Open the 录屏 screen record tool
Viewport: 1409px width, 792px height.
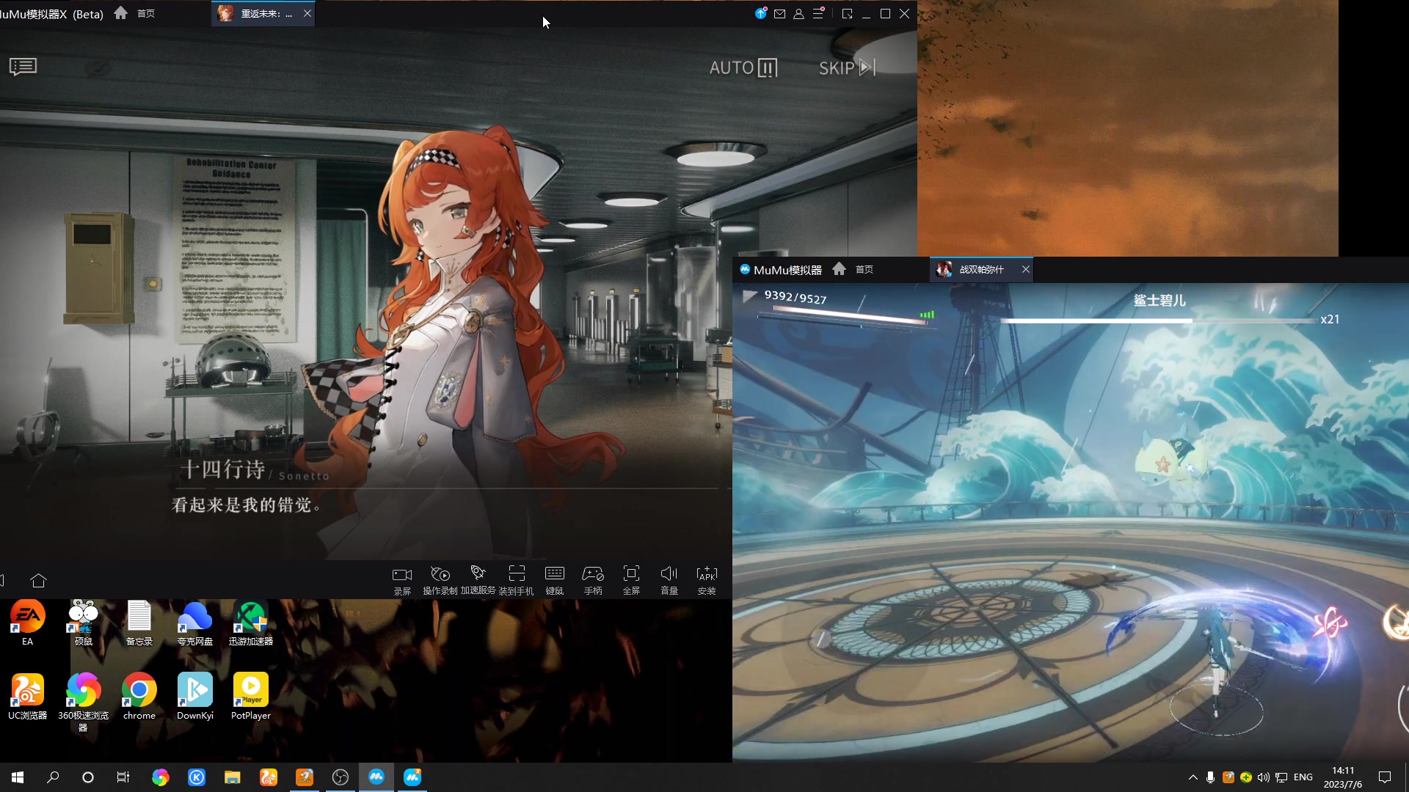pyautogui.click(x=402, y=580)
